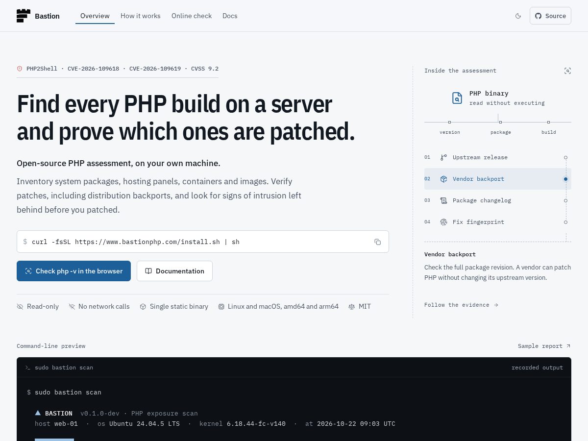Open the Documentation button

174,271
